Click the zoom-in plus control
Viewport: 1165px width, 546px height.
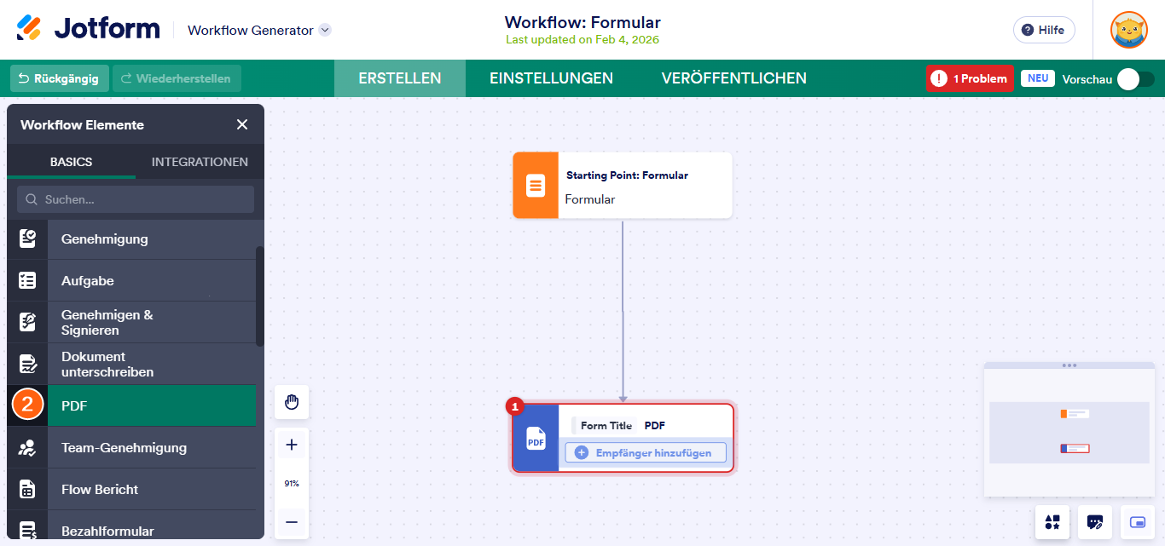tap(291, 444)
